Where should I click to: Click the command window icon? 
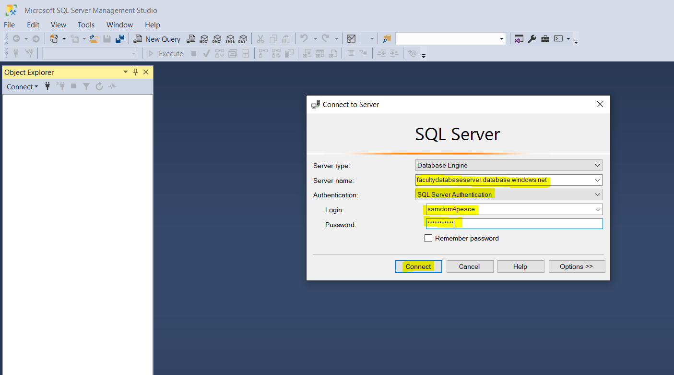coord(558,39)
